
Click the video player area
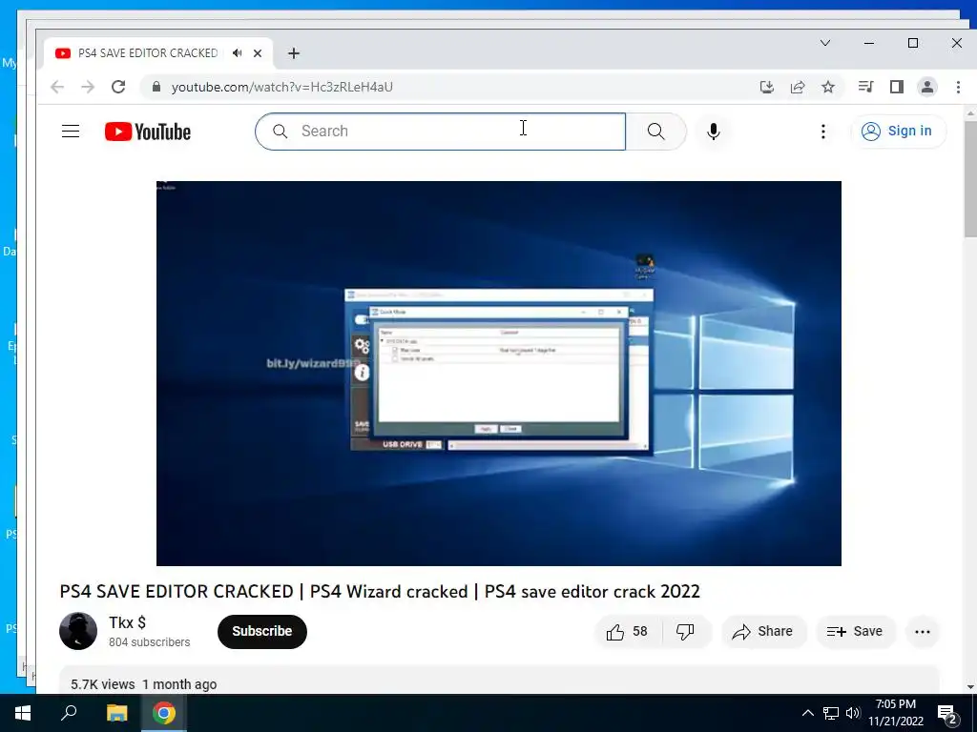click(498, 374)
